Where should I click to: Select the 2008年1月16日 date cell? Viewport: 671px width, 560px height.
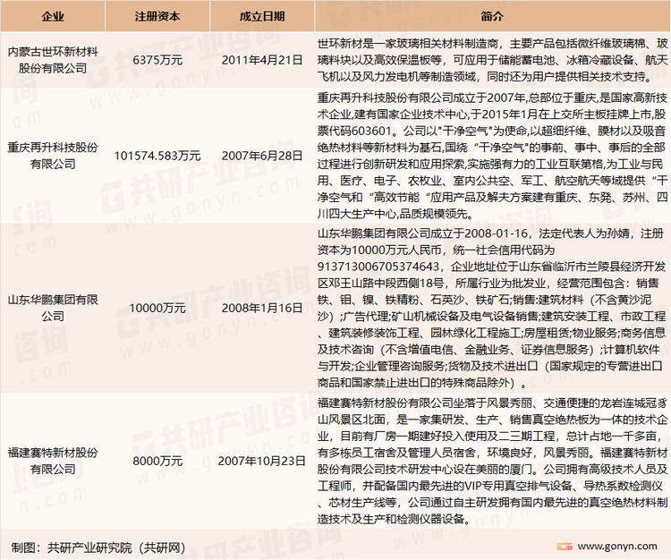pyautogui.click(x=262, y=308)
